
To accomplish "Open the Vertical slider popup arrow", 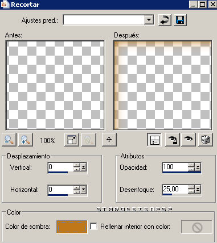I will [x=83, y=167].
